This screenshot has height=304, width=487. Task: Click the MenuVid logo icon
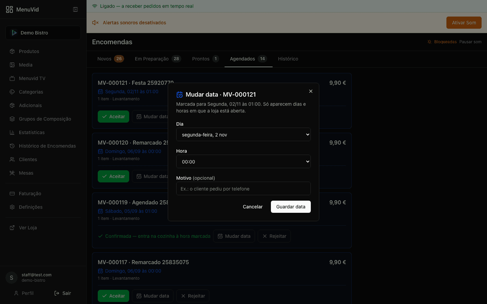pyautogui.click(x=9, y=9)
